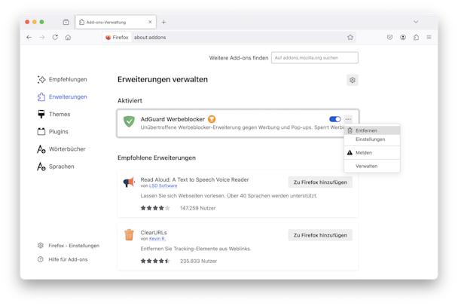Viewport: 458px width, 306px height.
Task: Click the AdGuard green shield icon
Action: 129,121
